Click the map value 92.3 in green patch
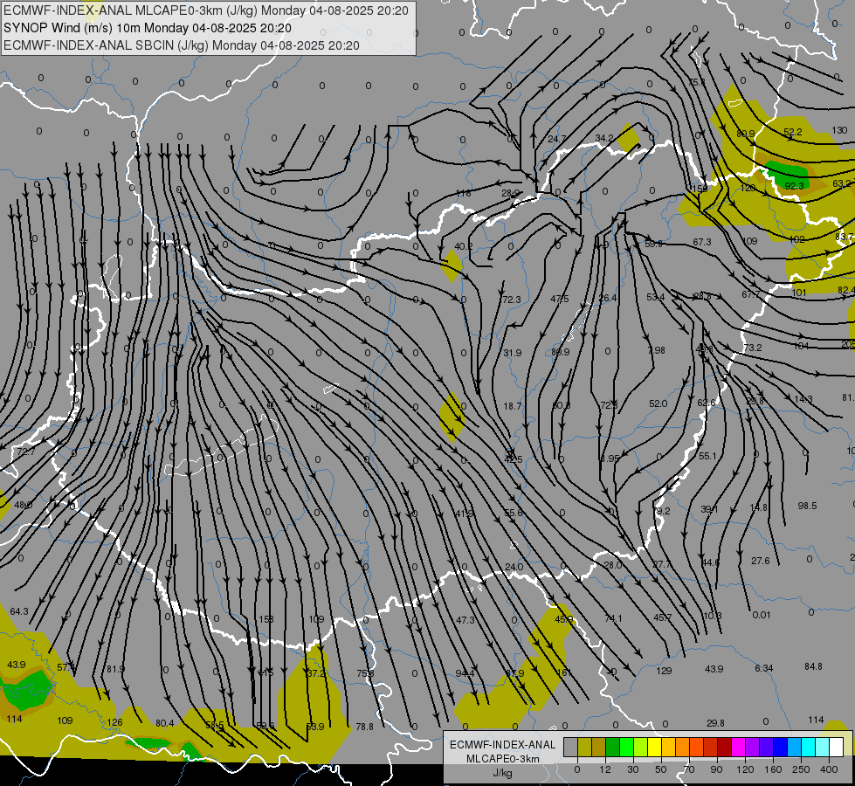This screenshot has height=786, width=855. pyautogui.click(x=794, y=185)
